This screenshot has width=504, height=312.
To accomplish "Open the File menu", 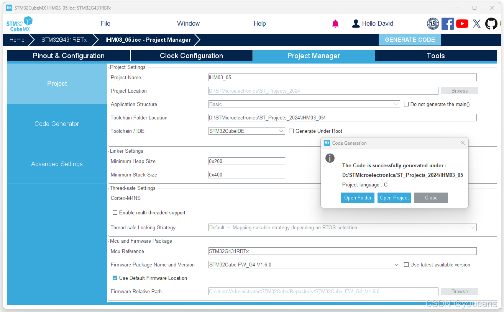I will [x=105, y=24].
